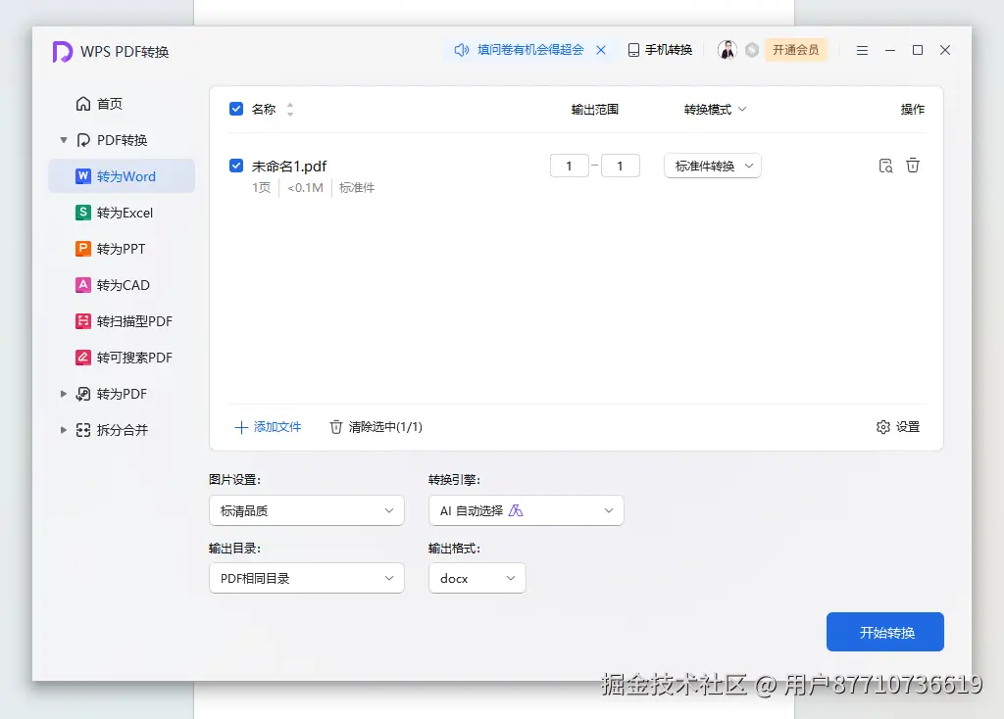The width and height of the screenshot is (1004, 719).
Task: Open the 转换模式 header dropdown
Action: tap(715, 110)
